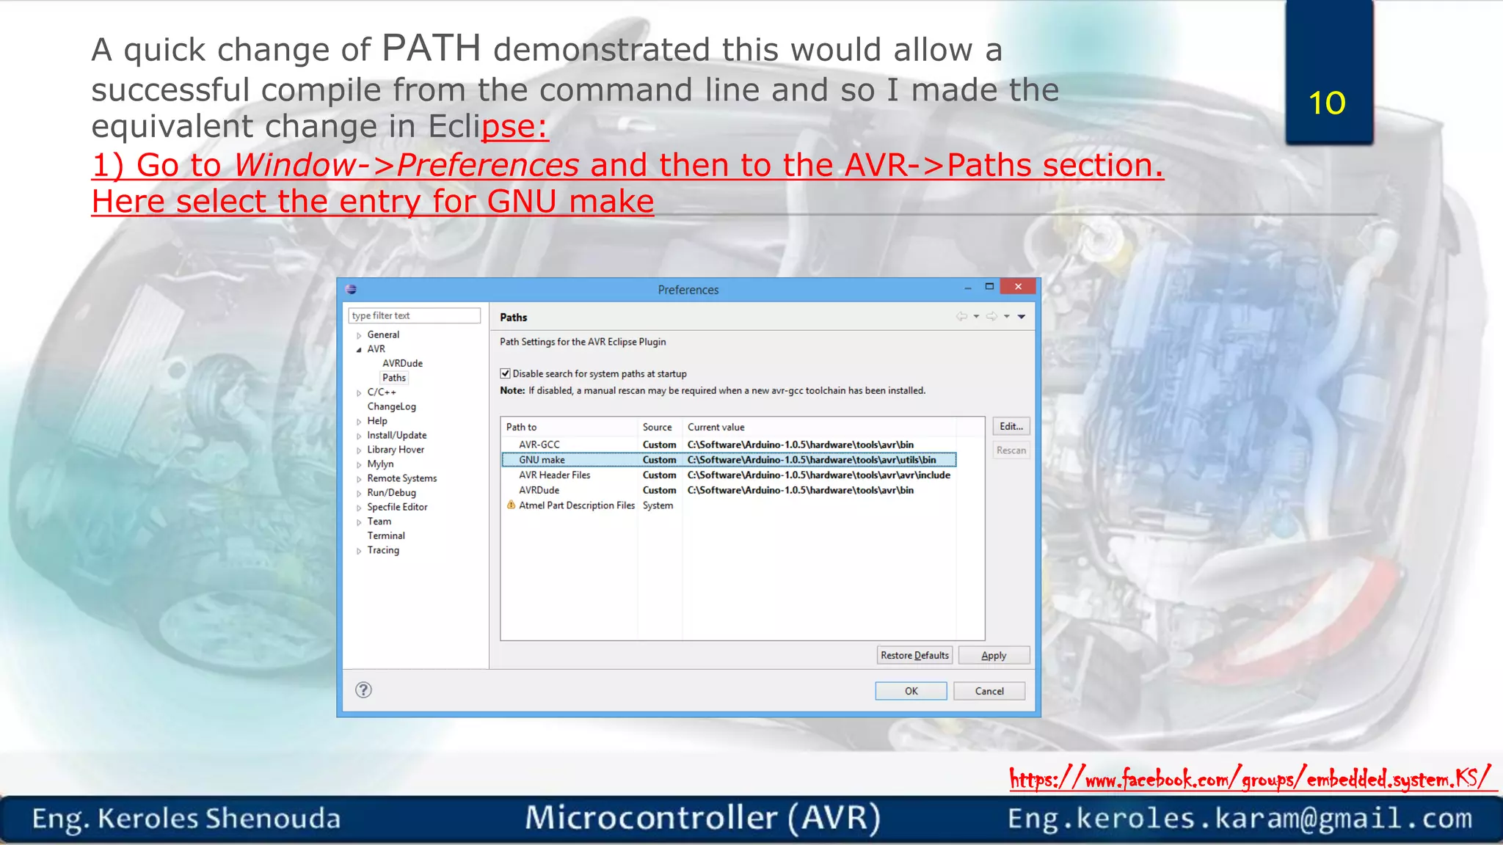This screenshot has height=845, width=1503.
Task: Expand the Library Hover tree node
Action: coord(359,450)
